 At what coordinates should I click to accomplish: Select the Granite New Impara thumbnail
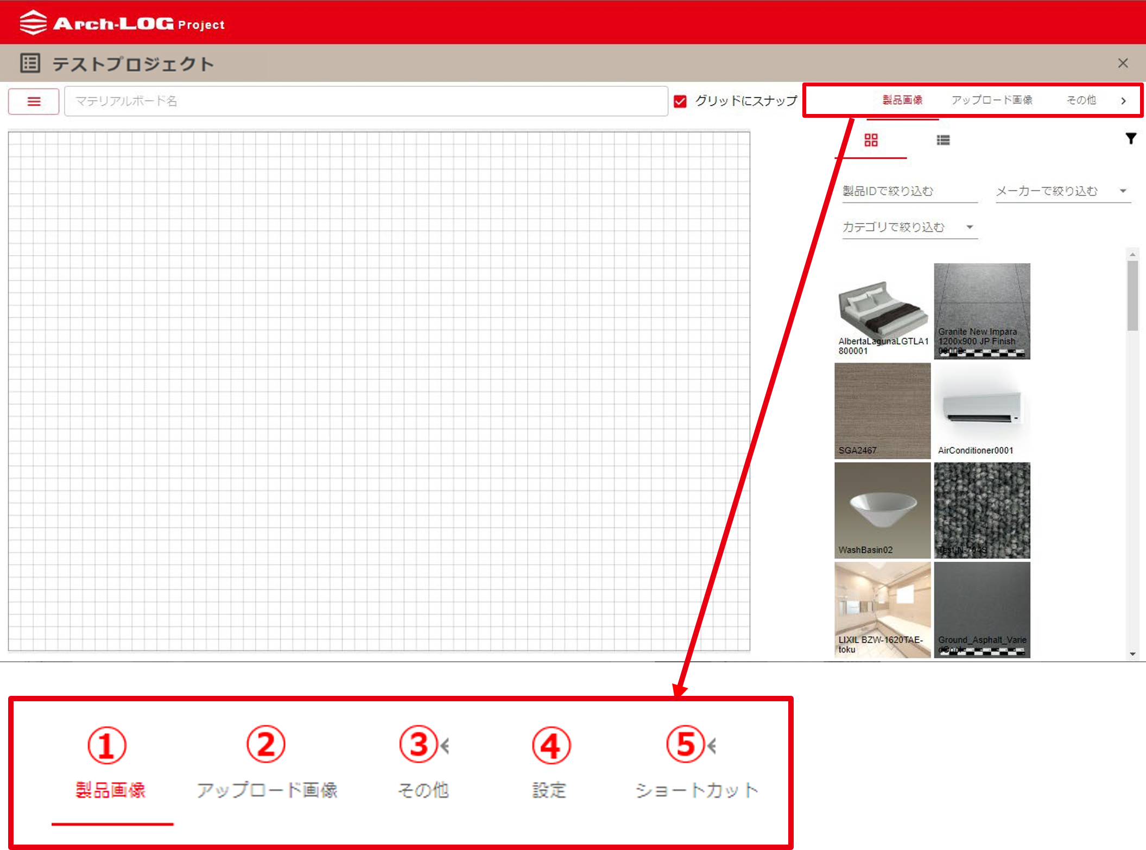982,311
